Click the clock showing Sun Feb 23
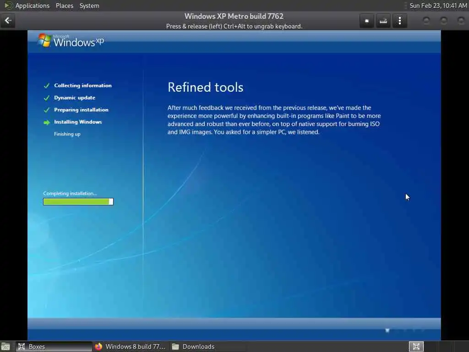469x352 pixels. [x=438, y=5]
